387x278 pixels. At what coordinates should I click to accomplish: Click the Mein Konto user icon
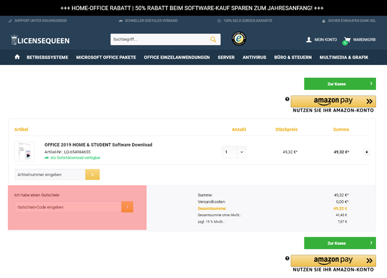coord(309,40)
